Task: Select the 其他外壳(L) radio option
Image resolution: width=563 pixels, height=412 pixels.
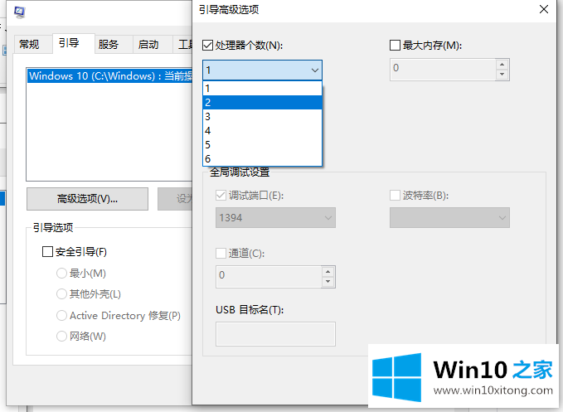Action: tap(61, 294)
